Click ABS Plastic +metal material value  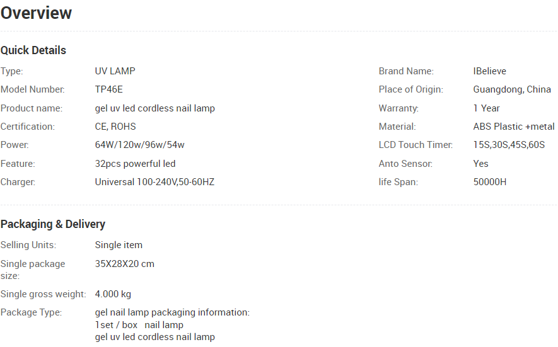[514, 127]
